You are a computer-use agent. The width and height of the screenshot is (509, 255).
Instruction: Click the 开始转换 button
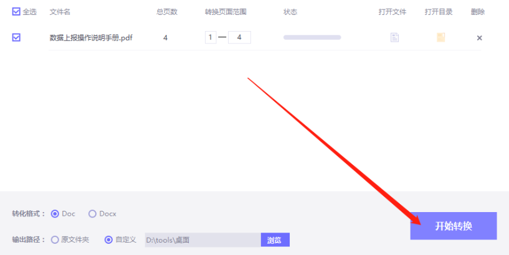pos(454,226)
